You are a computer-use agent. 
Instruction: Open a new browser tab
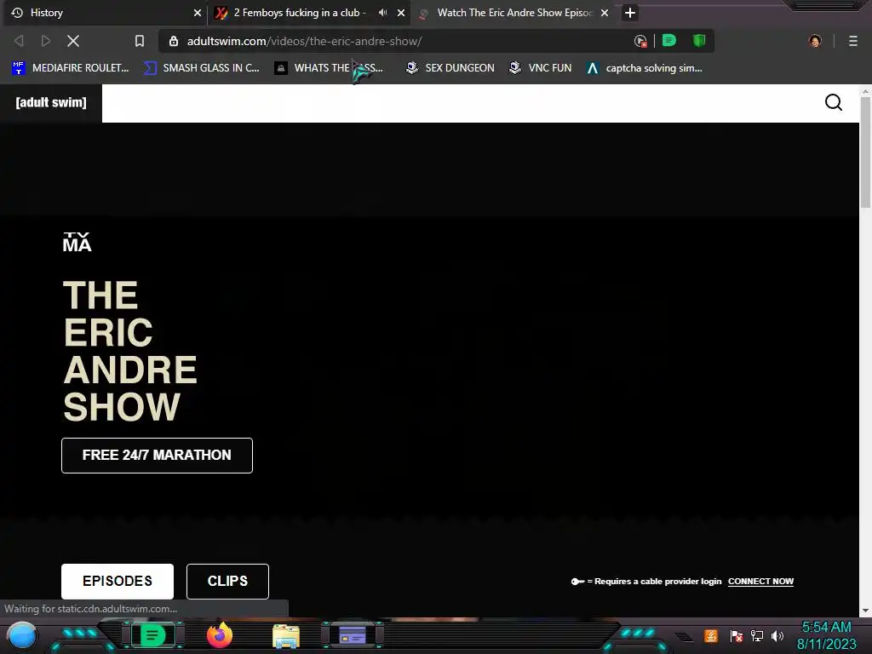click(x=629, y=13)
